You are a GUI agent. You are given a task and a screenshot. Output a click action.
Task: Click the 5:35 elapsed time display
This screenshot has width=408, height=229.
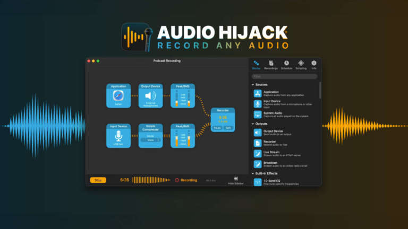point(125,180)
